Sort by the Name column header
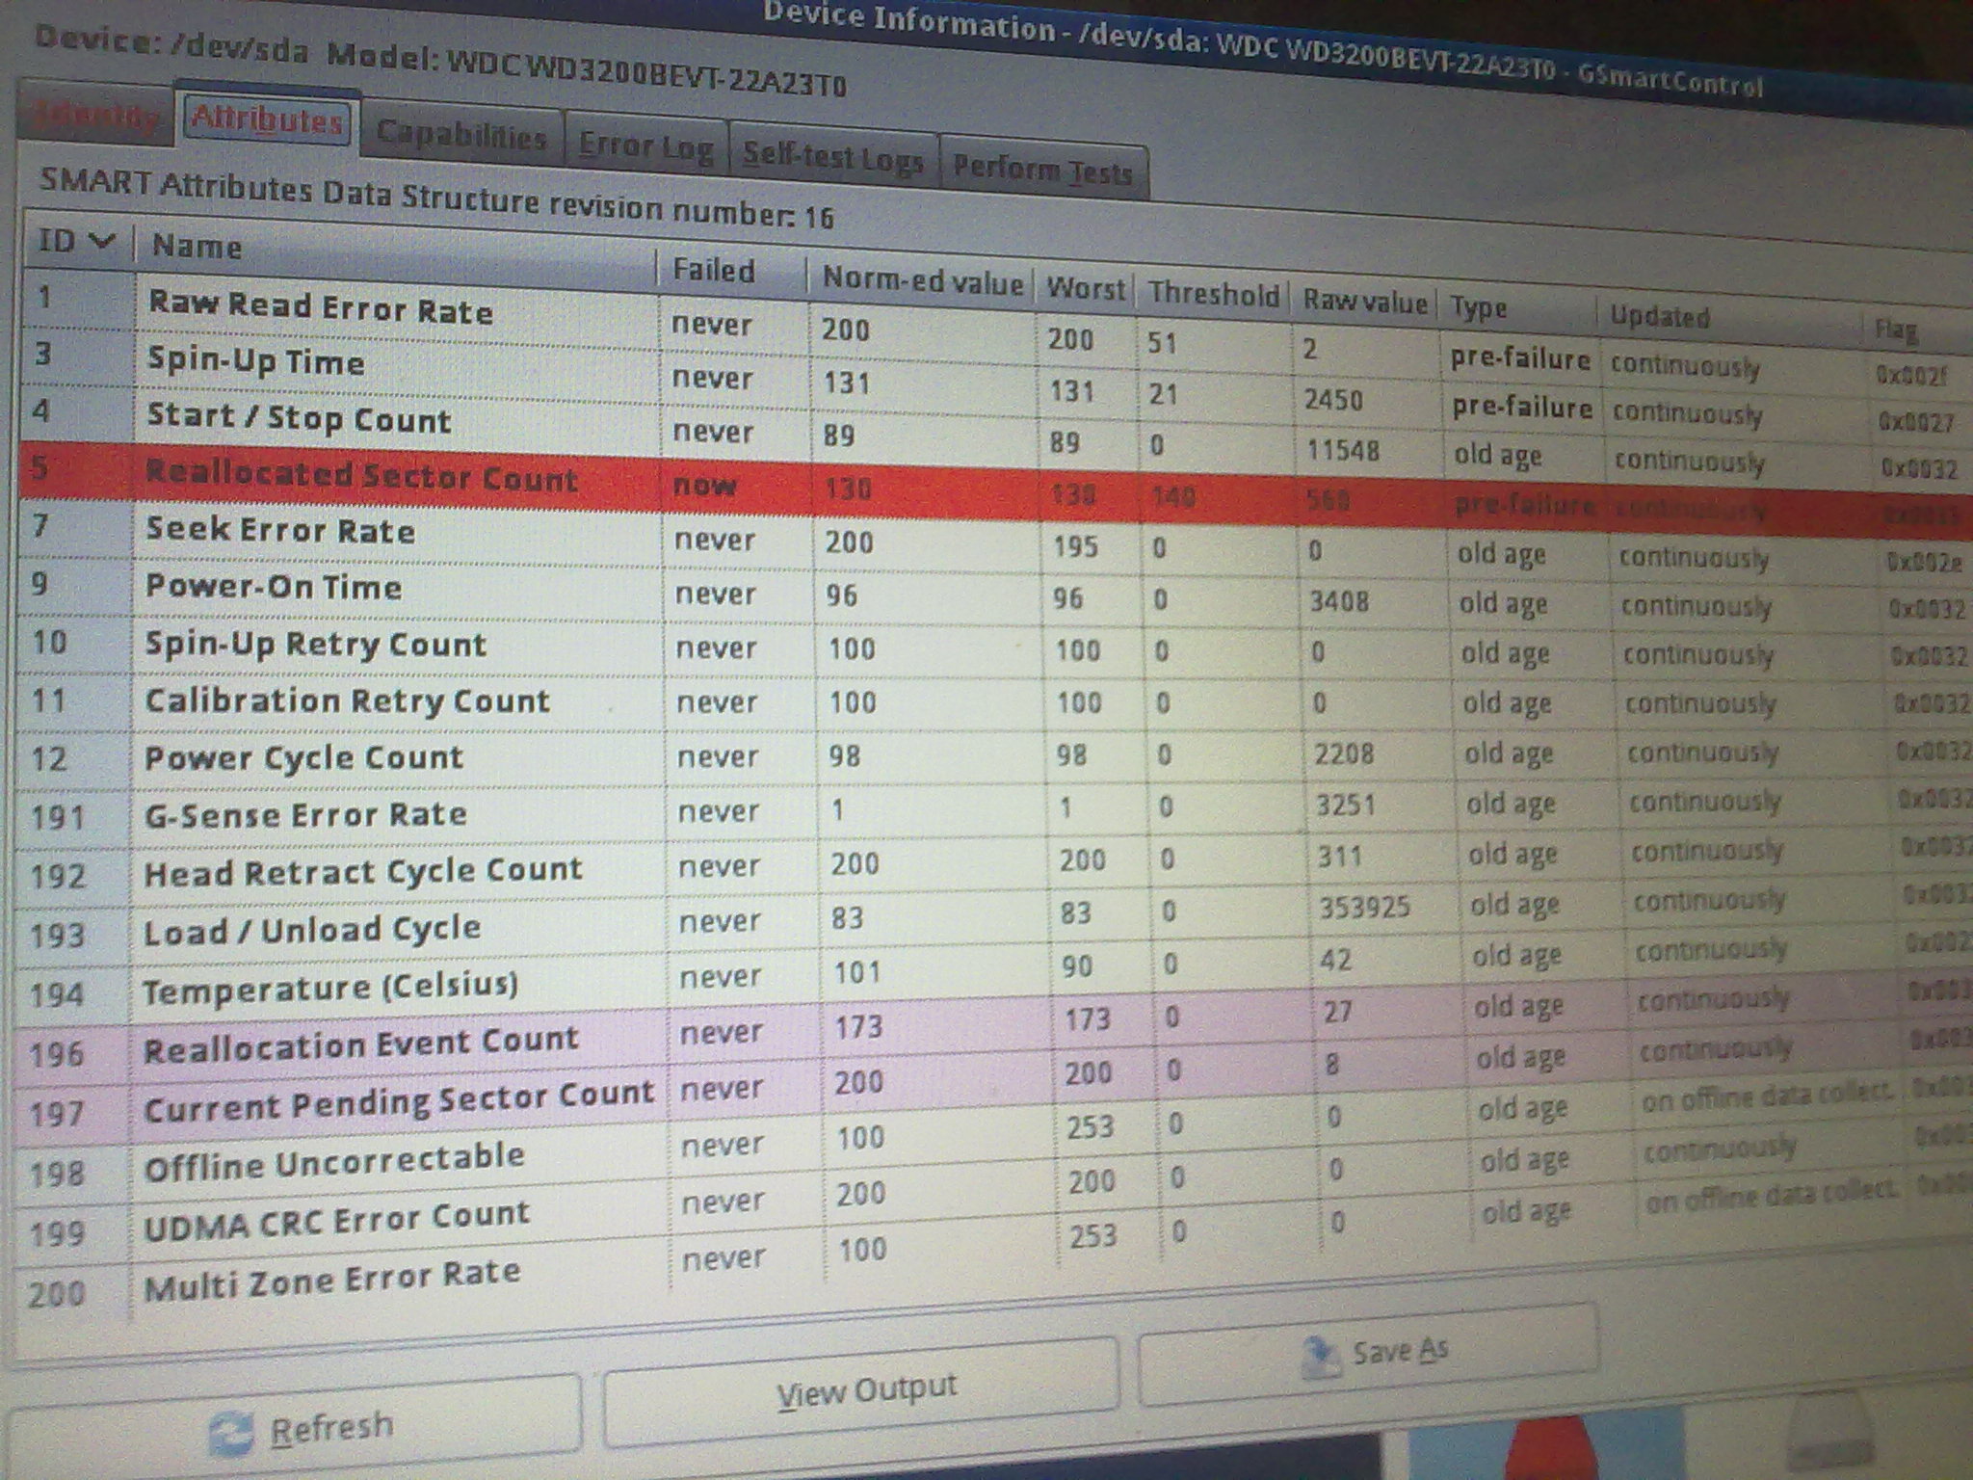 (197, 247)
